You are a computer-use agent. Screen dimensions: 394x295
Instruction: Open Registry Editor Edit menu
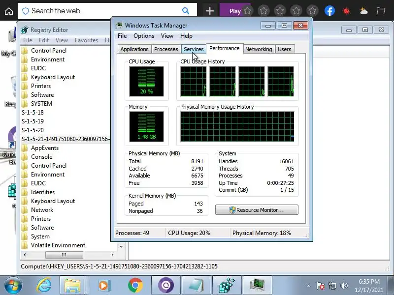tap(44, 40)
